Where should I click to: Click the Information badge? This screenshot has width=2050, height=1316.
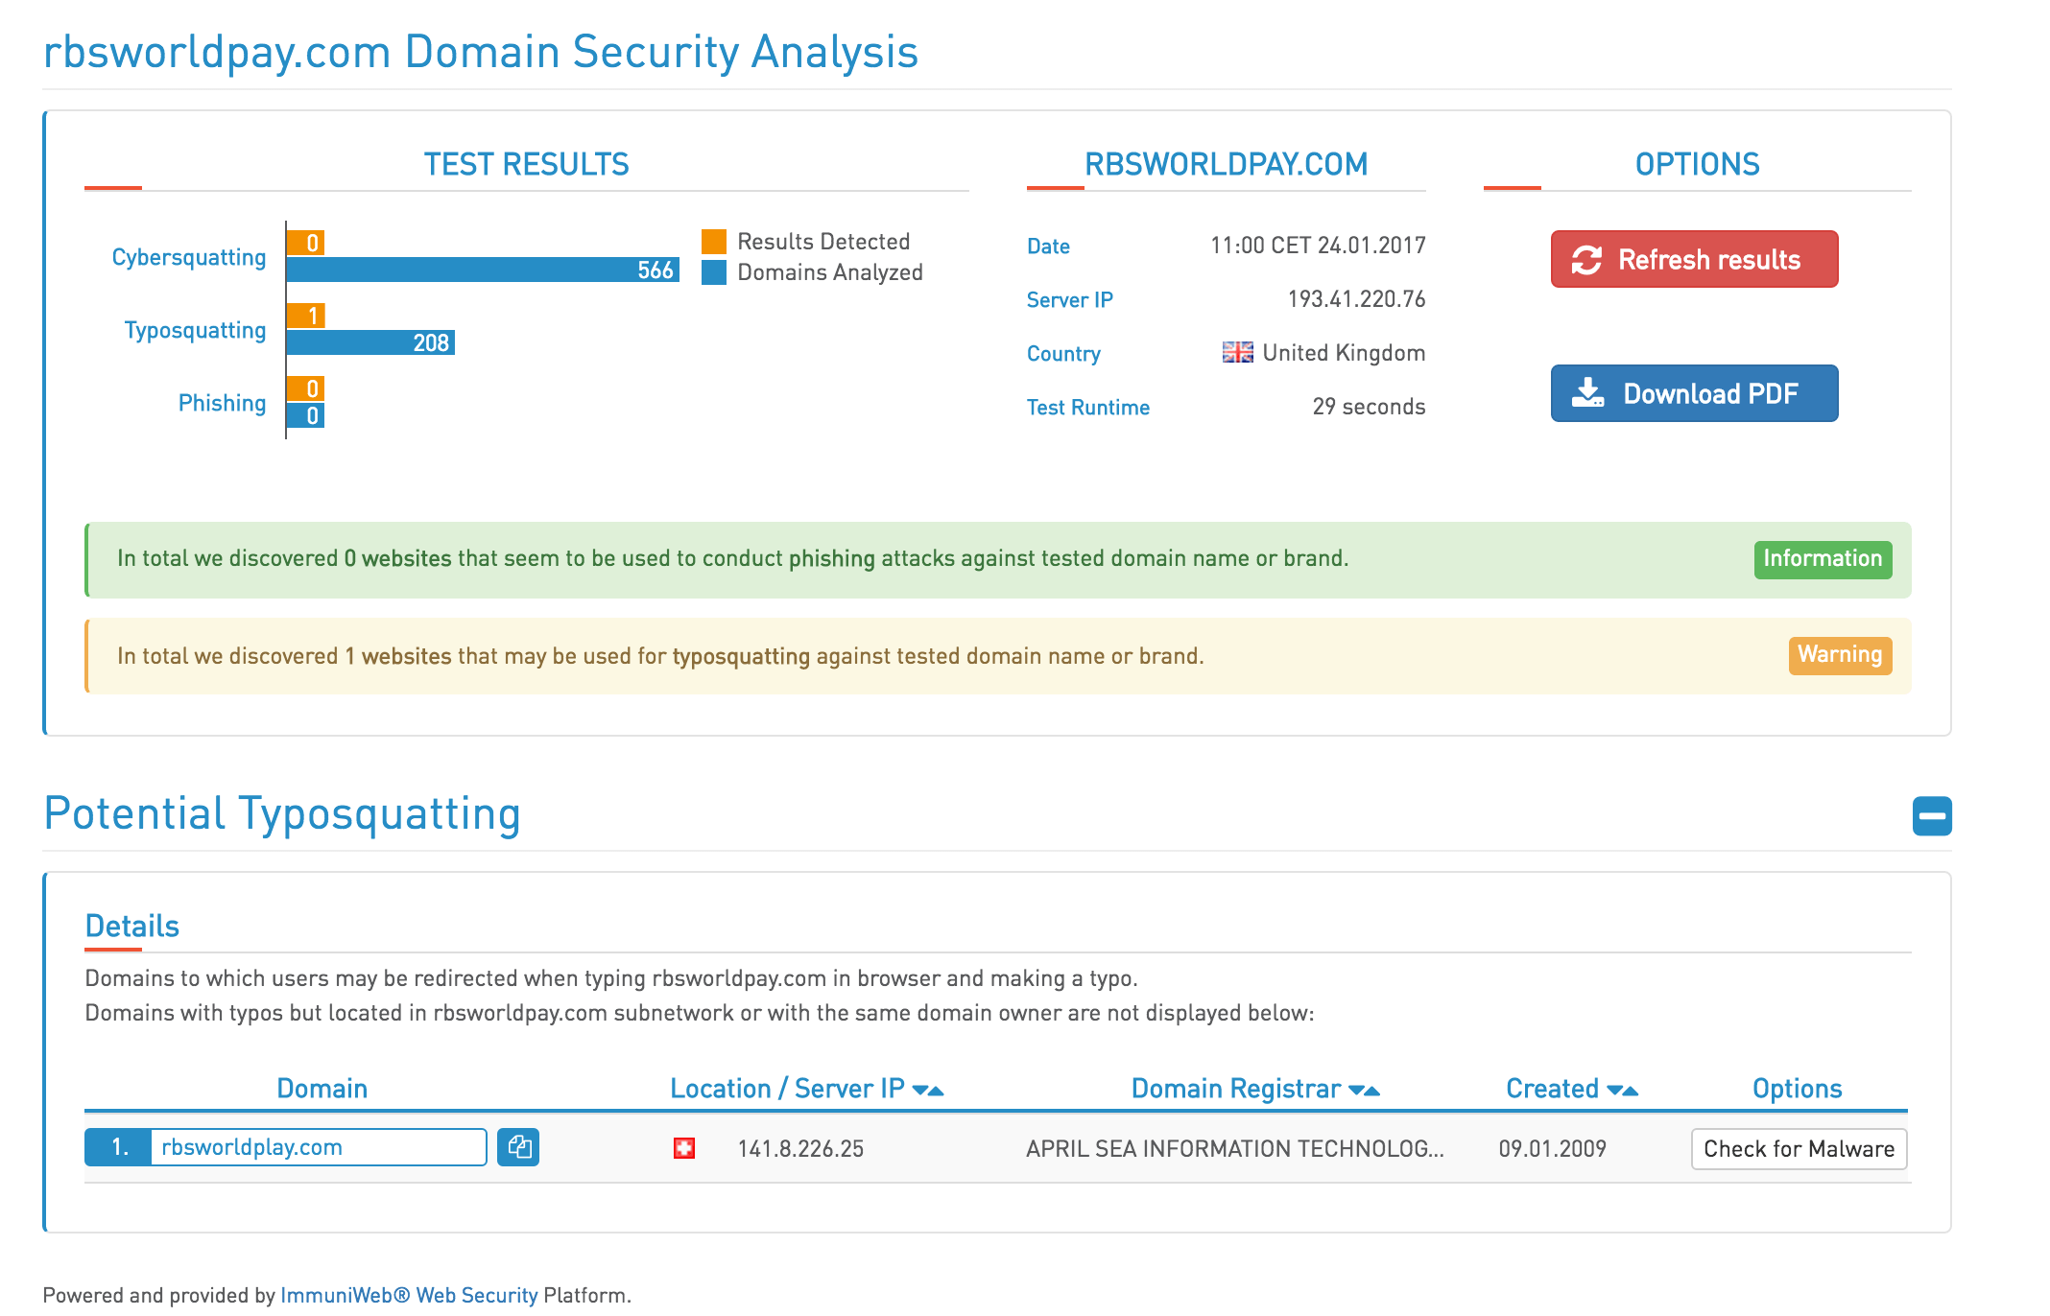[1823, 559]
